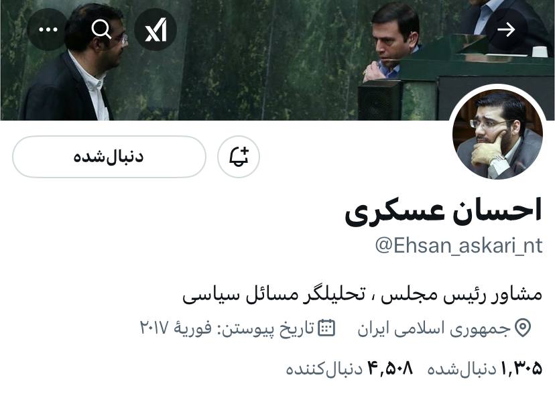Tap the magnifying glass search icon
Viewport: 555px width, 400px height.
click(x=101, y=29)
